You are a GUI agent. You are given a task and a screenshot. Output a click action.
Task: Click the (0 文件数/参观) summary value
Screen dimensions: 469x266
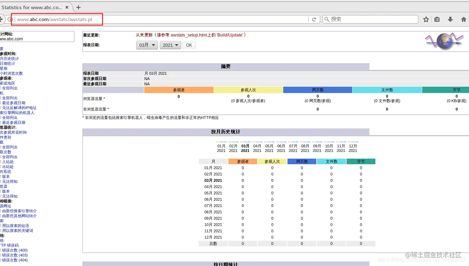point(387,101)
